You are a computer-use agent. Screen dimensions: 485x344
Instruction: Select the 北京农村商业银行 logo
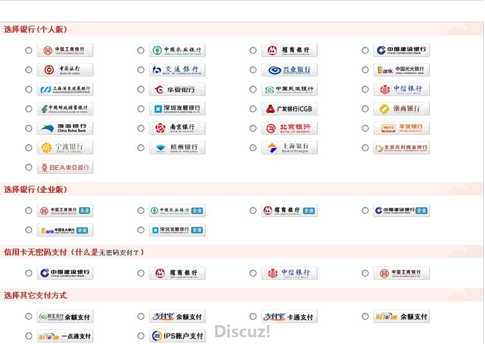point(401,148)
